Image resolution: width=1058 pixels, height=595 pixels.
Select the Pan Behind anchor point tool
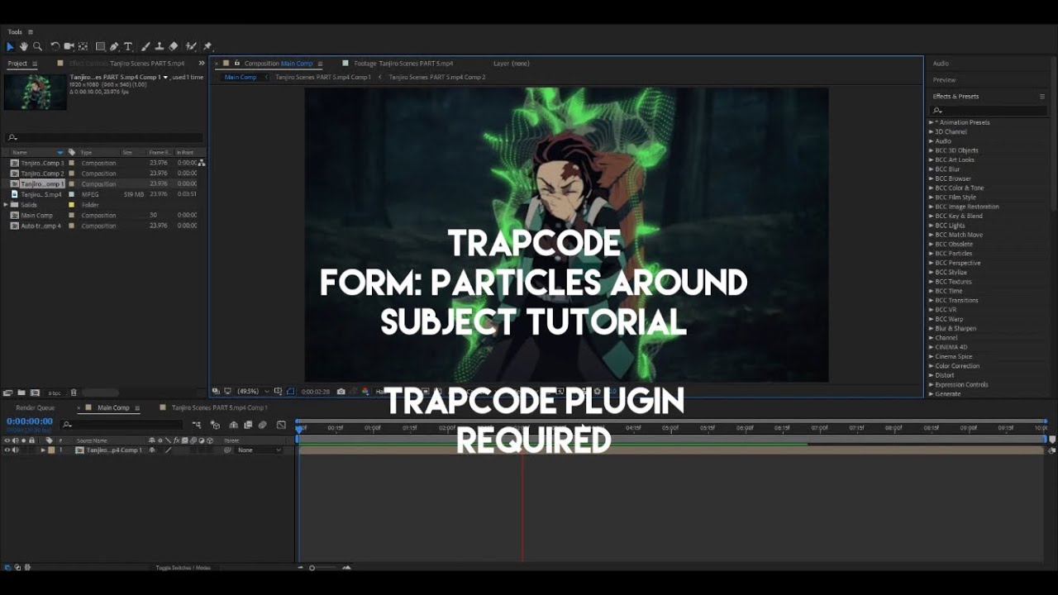pos(83,46)
